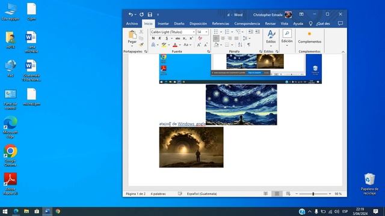
Task: Switch to the Referencias tab
Action: click(221, 23)
